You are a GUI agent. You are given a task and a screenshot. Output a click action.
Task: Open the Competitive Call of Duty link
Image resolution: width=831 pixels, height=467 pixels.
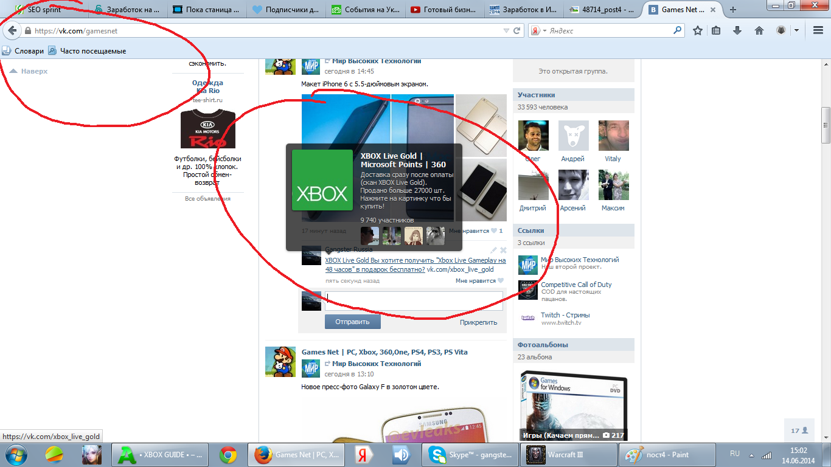[x=576, y=285]
